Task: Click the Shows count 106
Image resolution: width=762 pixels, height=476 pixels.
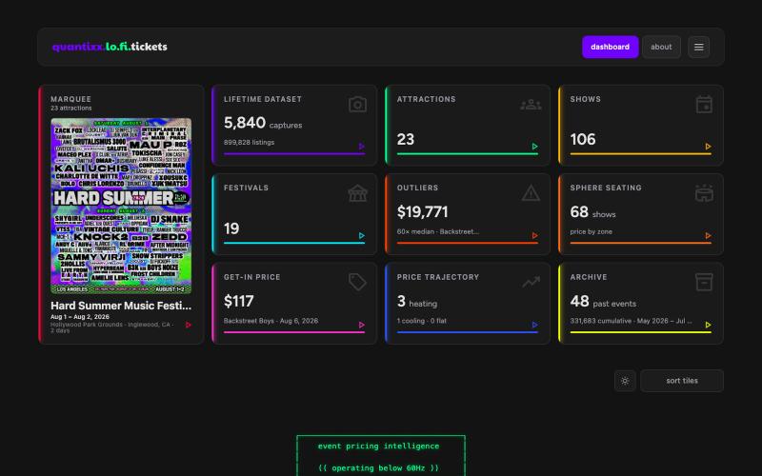Action: 583,139
